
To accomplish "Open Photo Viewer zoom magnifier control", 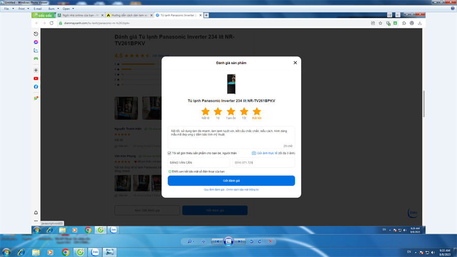I will 190,241.
